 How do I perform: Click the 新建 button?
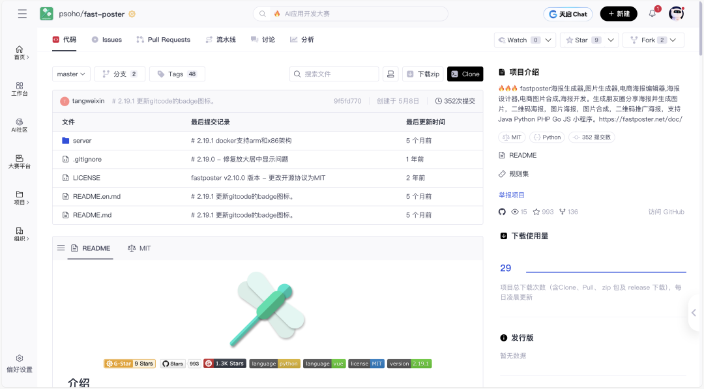tap(619, 14)
